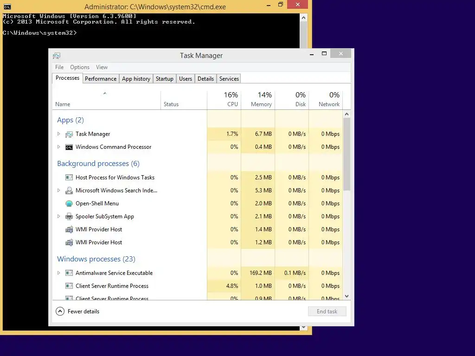Click the Host Process for Windows Tasks icon
Screen dimensions: 475x356
(x=69, y=178)
